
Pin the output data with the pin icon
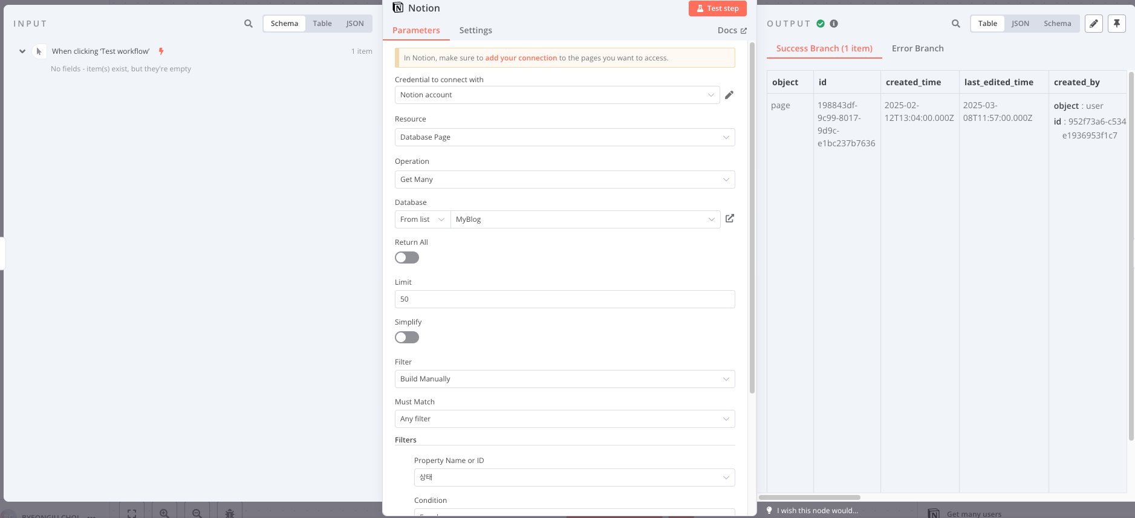pyautogui.click(x=1117, y=24)
